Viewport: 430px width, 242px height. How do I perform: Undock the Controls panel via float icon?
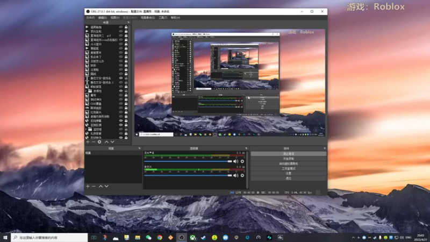point(325,148)
